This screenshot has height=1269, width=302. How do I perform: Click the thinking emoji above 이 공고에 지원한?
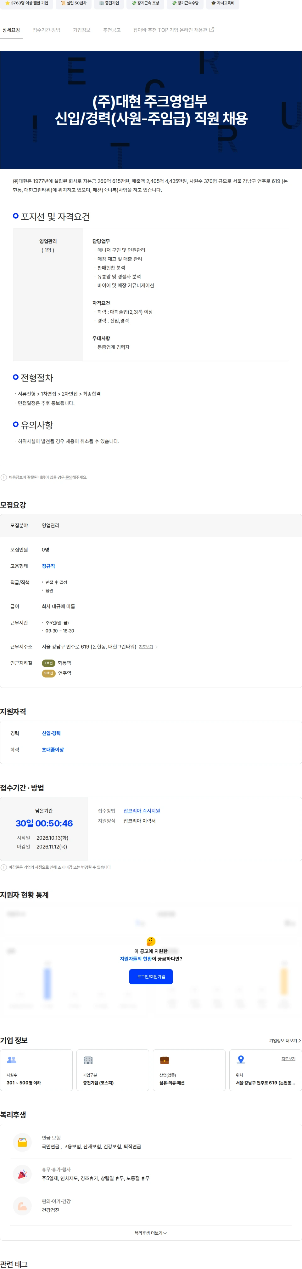coord(151,941)
